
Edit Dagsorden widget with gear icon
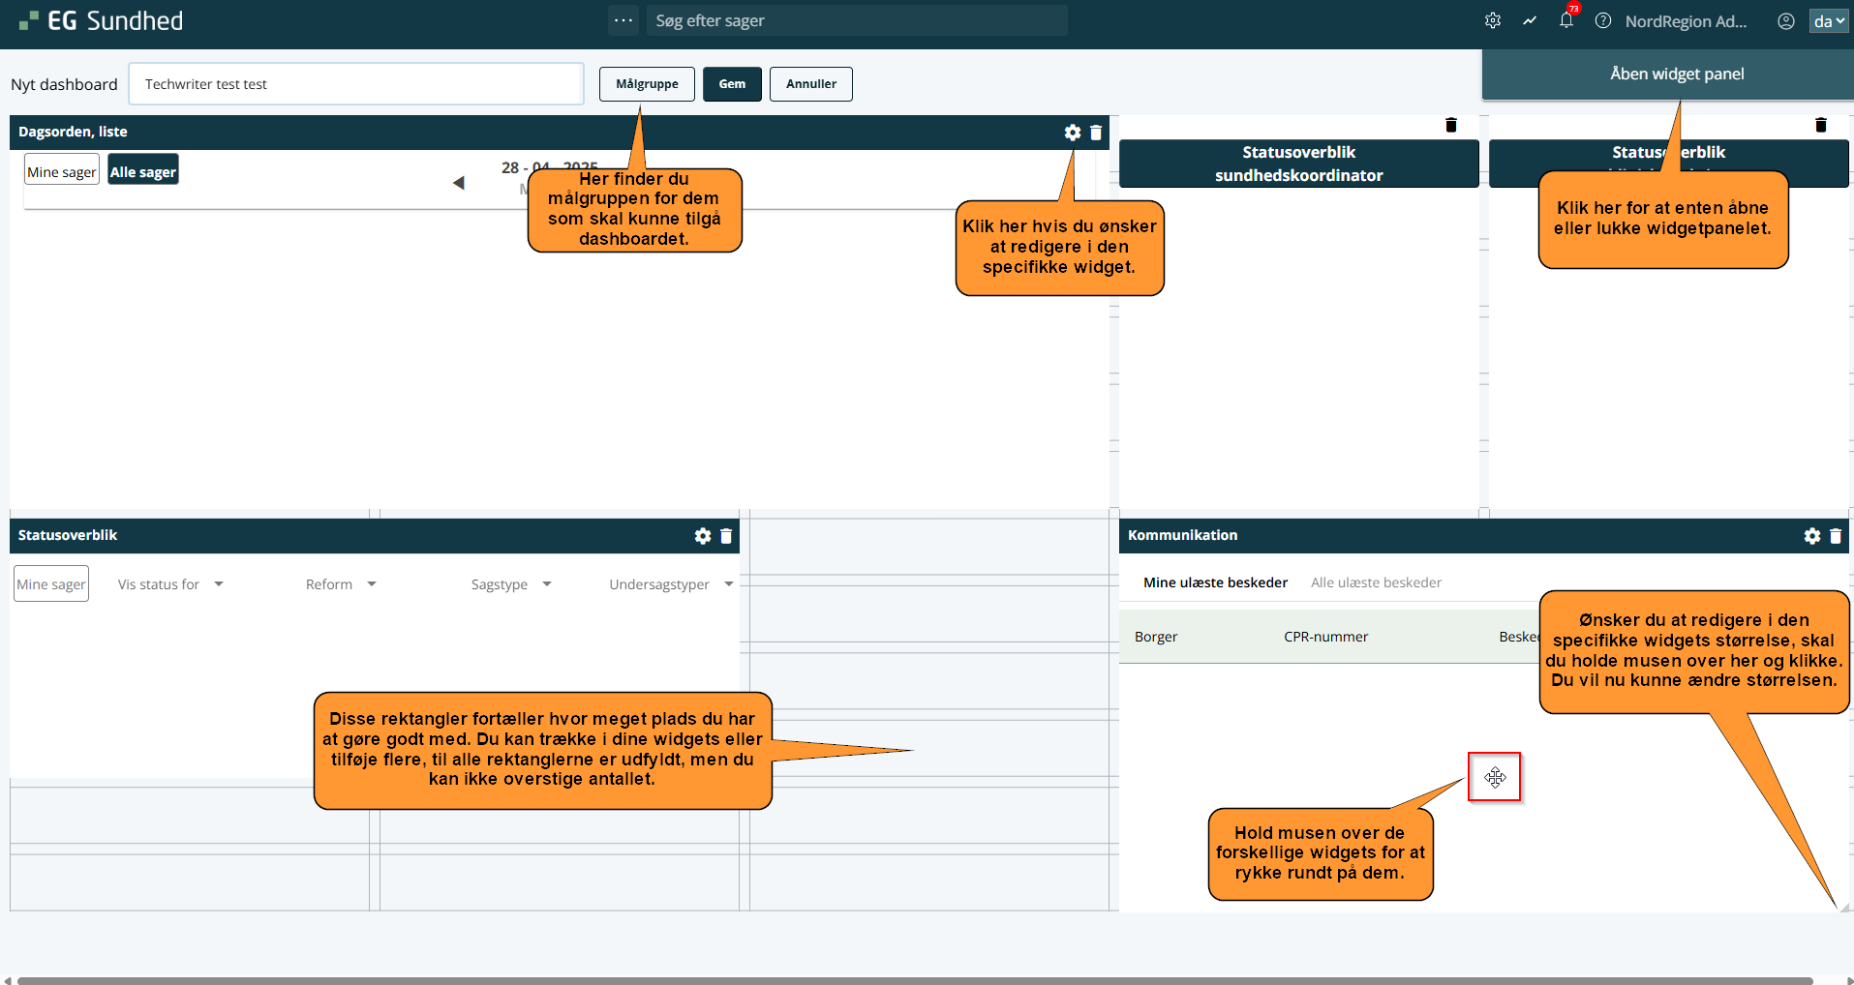pyautogui.click(x=1072, y=133)
